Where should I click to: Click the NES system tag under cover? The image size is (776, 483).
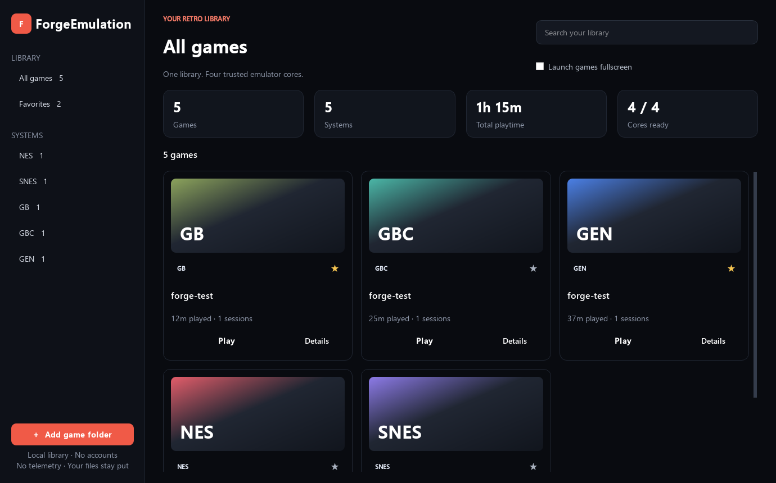[183, 467]
